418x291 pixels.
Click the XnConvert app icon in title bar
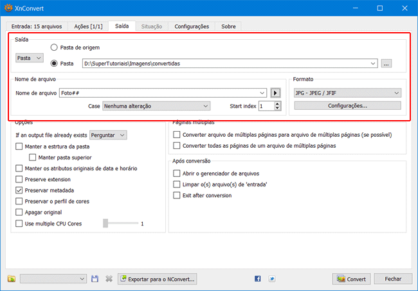pos(8,8)
